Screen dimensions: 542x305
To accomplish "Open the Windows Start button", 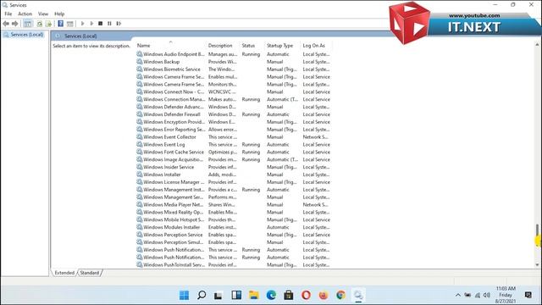I will (185, 295).
